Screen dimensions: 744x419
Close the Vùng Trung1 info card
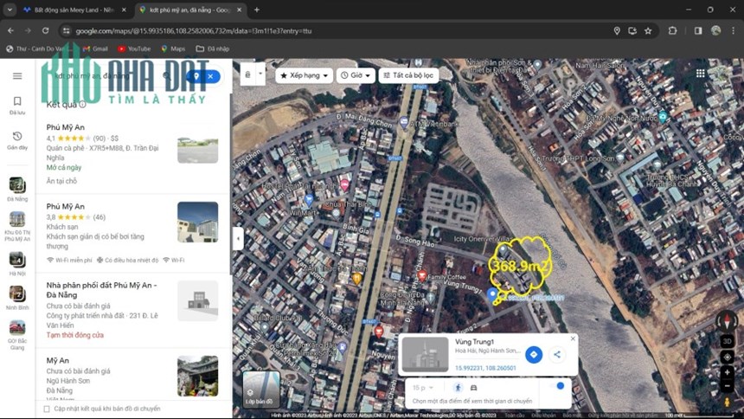pos(573,338)
